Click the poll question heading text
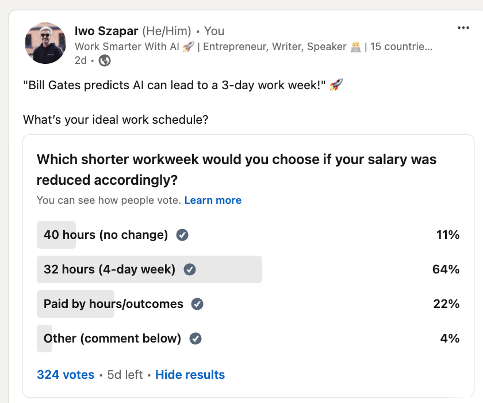The height and width of the screenshot is (403, 483). point(236,170)
